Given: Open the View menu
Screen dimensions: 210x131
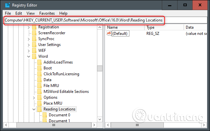Looking at the screenshot, I should click(x=30, y=13).
